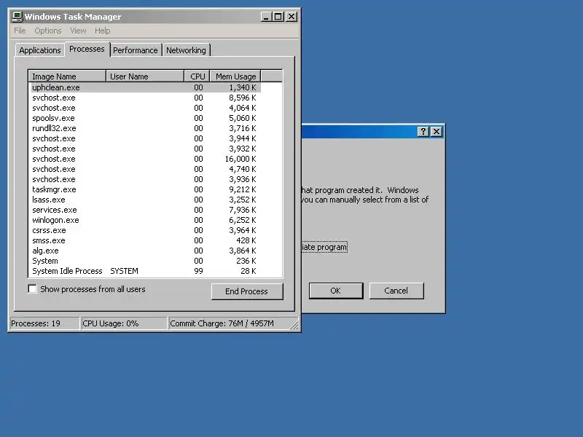Viewport: 583px width, 437px height.
Task: Select the rundll32.exe process
Action: pos(144,128)
